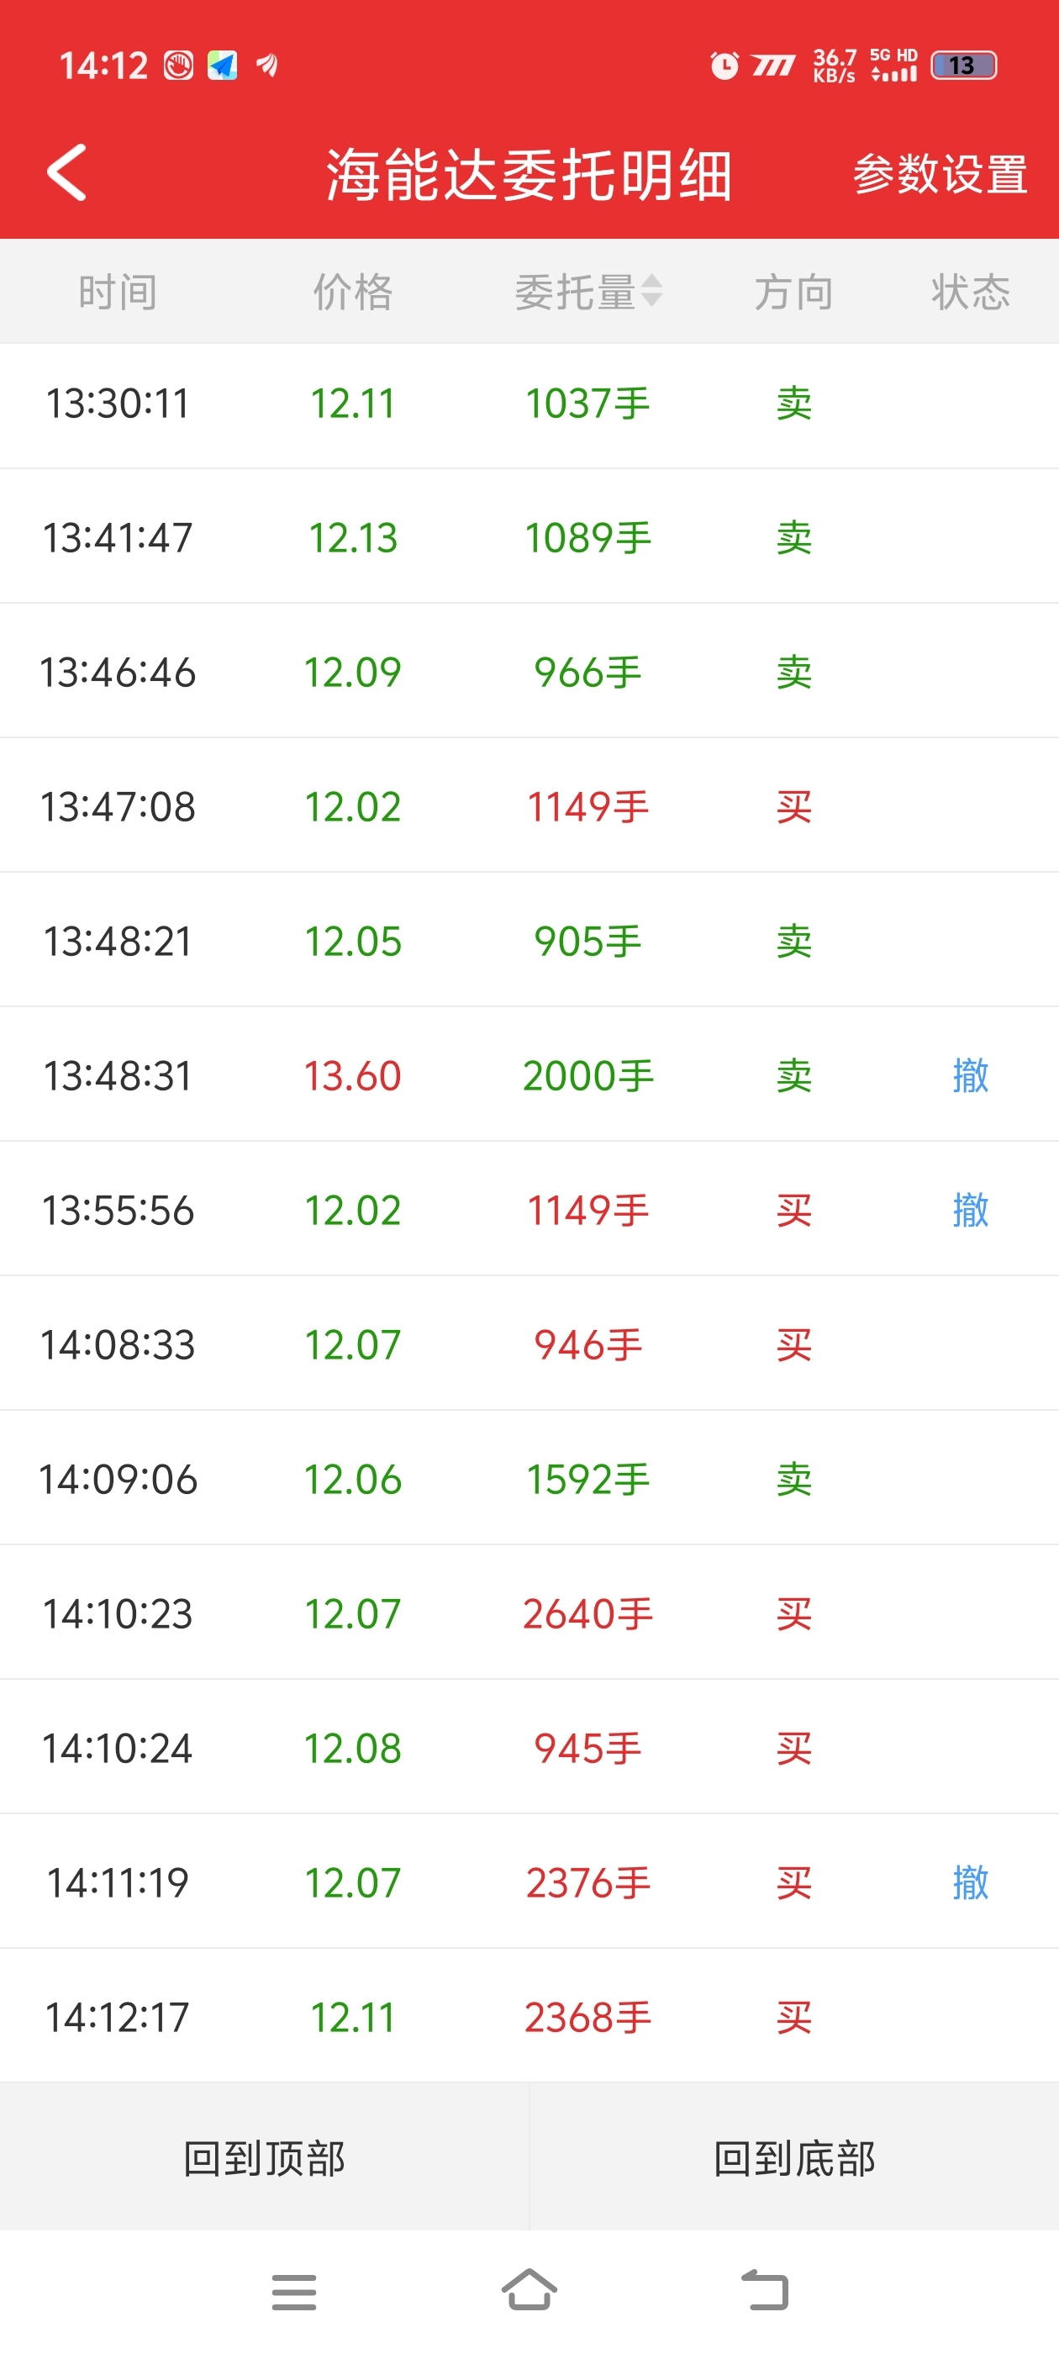Select the 价格 column header

point(353,293)
